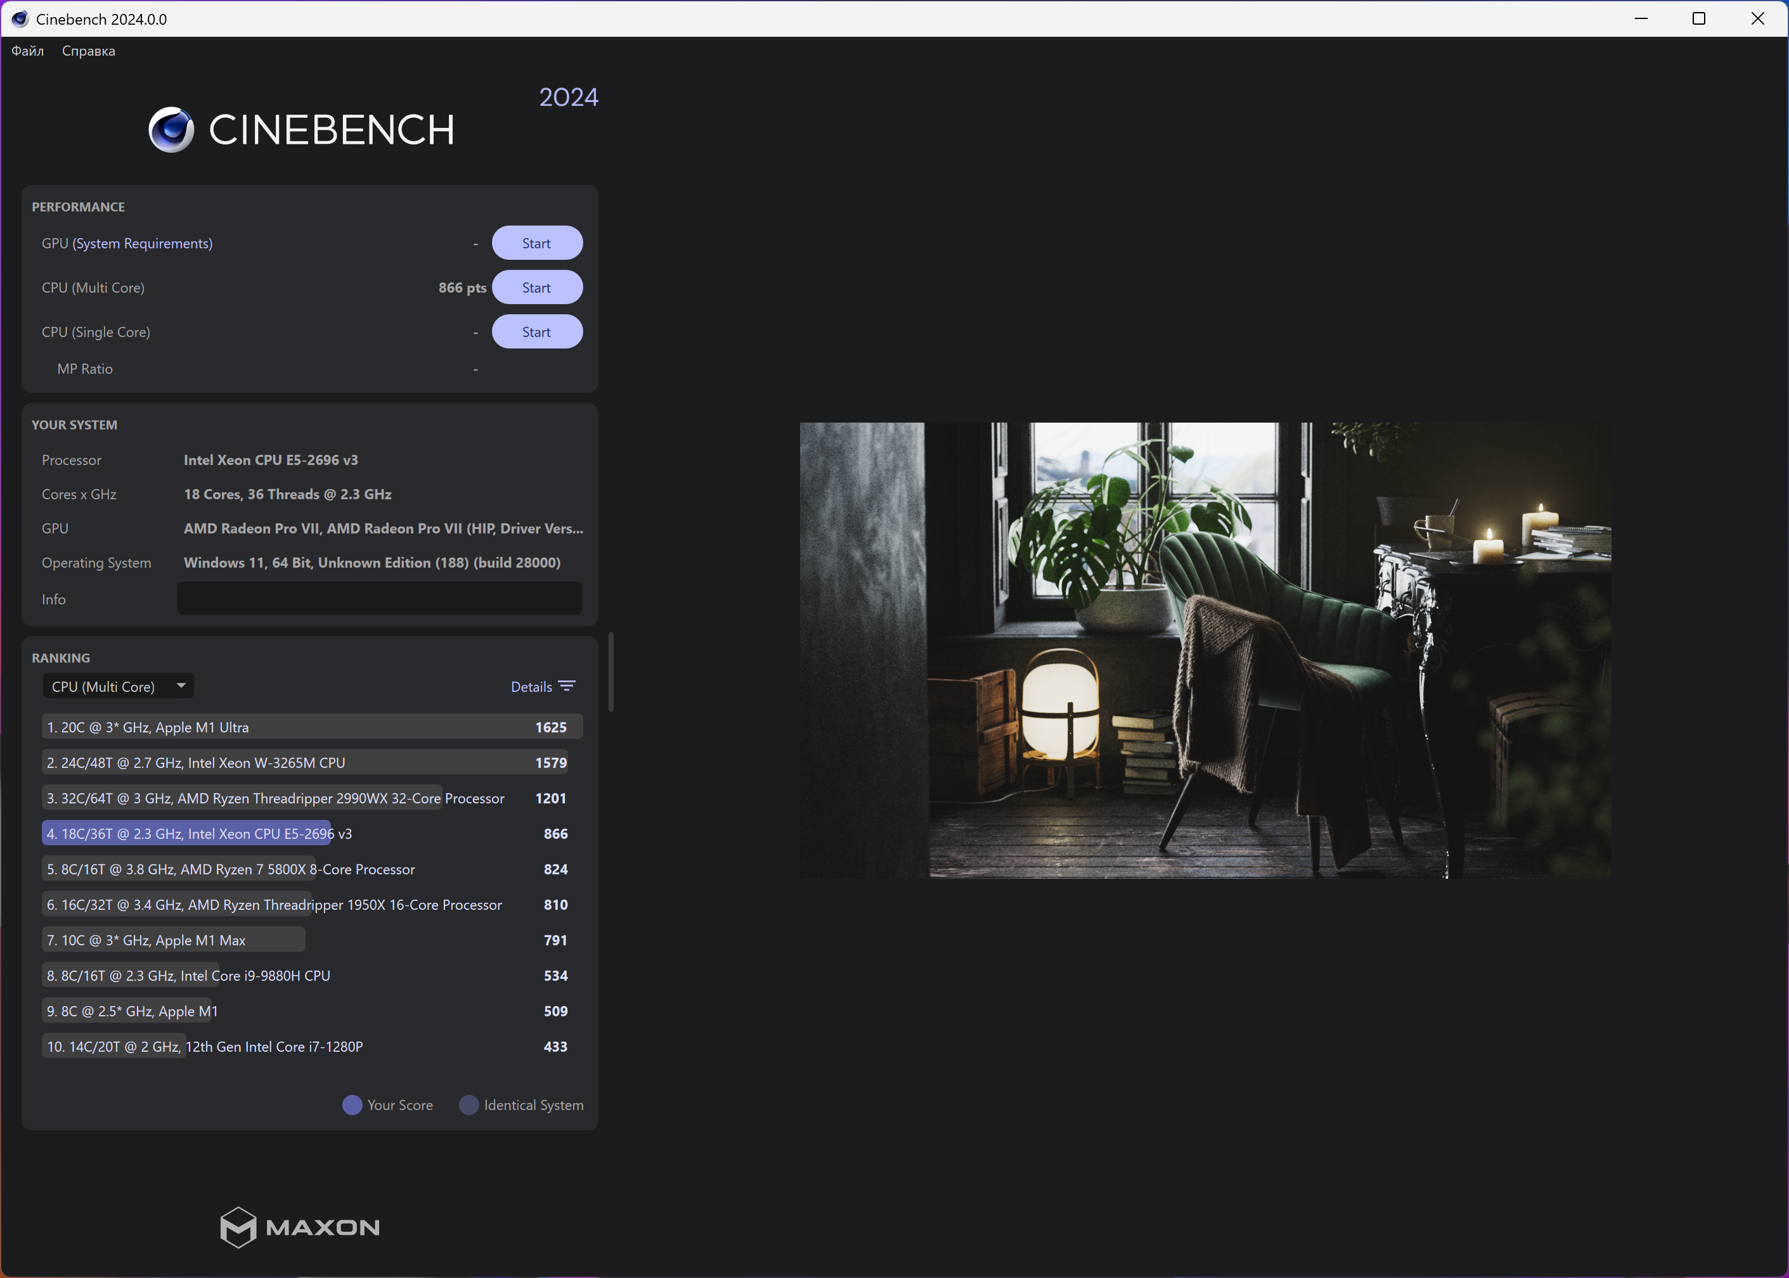The height and width of the screenshot is (1278, 1789).
Task: Select the Apple M1 Ultra ranking entry
Action: [x=311, y=727]
